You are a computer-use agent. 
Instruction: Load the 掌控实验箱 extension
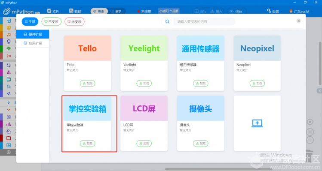(x=87, y=144)
